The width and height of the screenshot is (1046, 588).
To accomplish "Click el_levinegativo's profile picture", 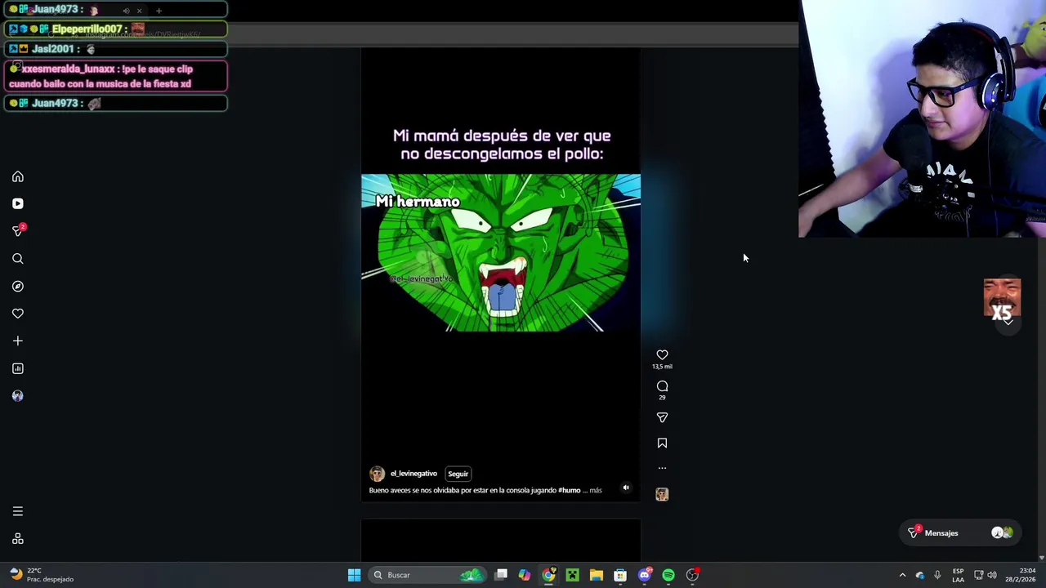I will [x=377, y=474].
